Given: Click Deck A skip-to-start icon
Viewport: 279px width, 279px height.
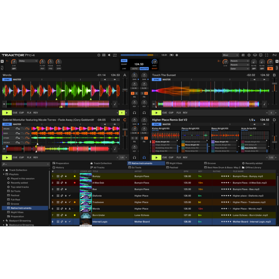Looking at the screenshot, I should click(4, 104).
